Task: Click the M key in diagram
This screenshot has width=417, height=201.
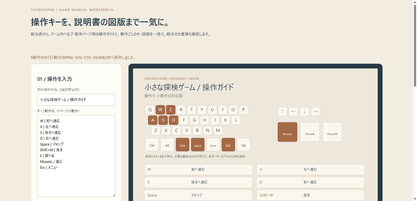Action: coord(218,130)
